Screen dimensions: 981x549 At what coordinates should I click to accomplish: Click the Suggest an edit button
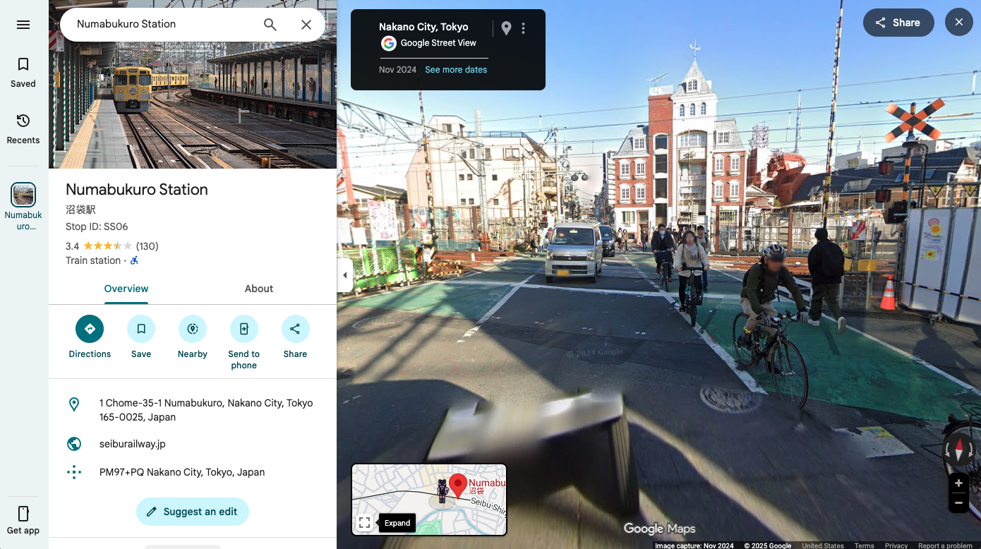(193, 512)
